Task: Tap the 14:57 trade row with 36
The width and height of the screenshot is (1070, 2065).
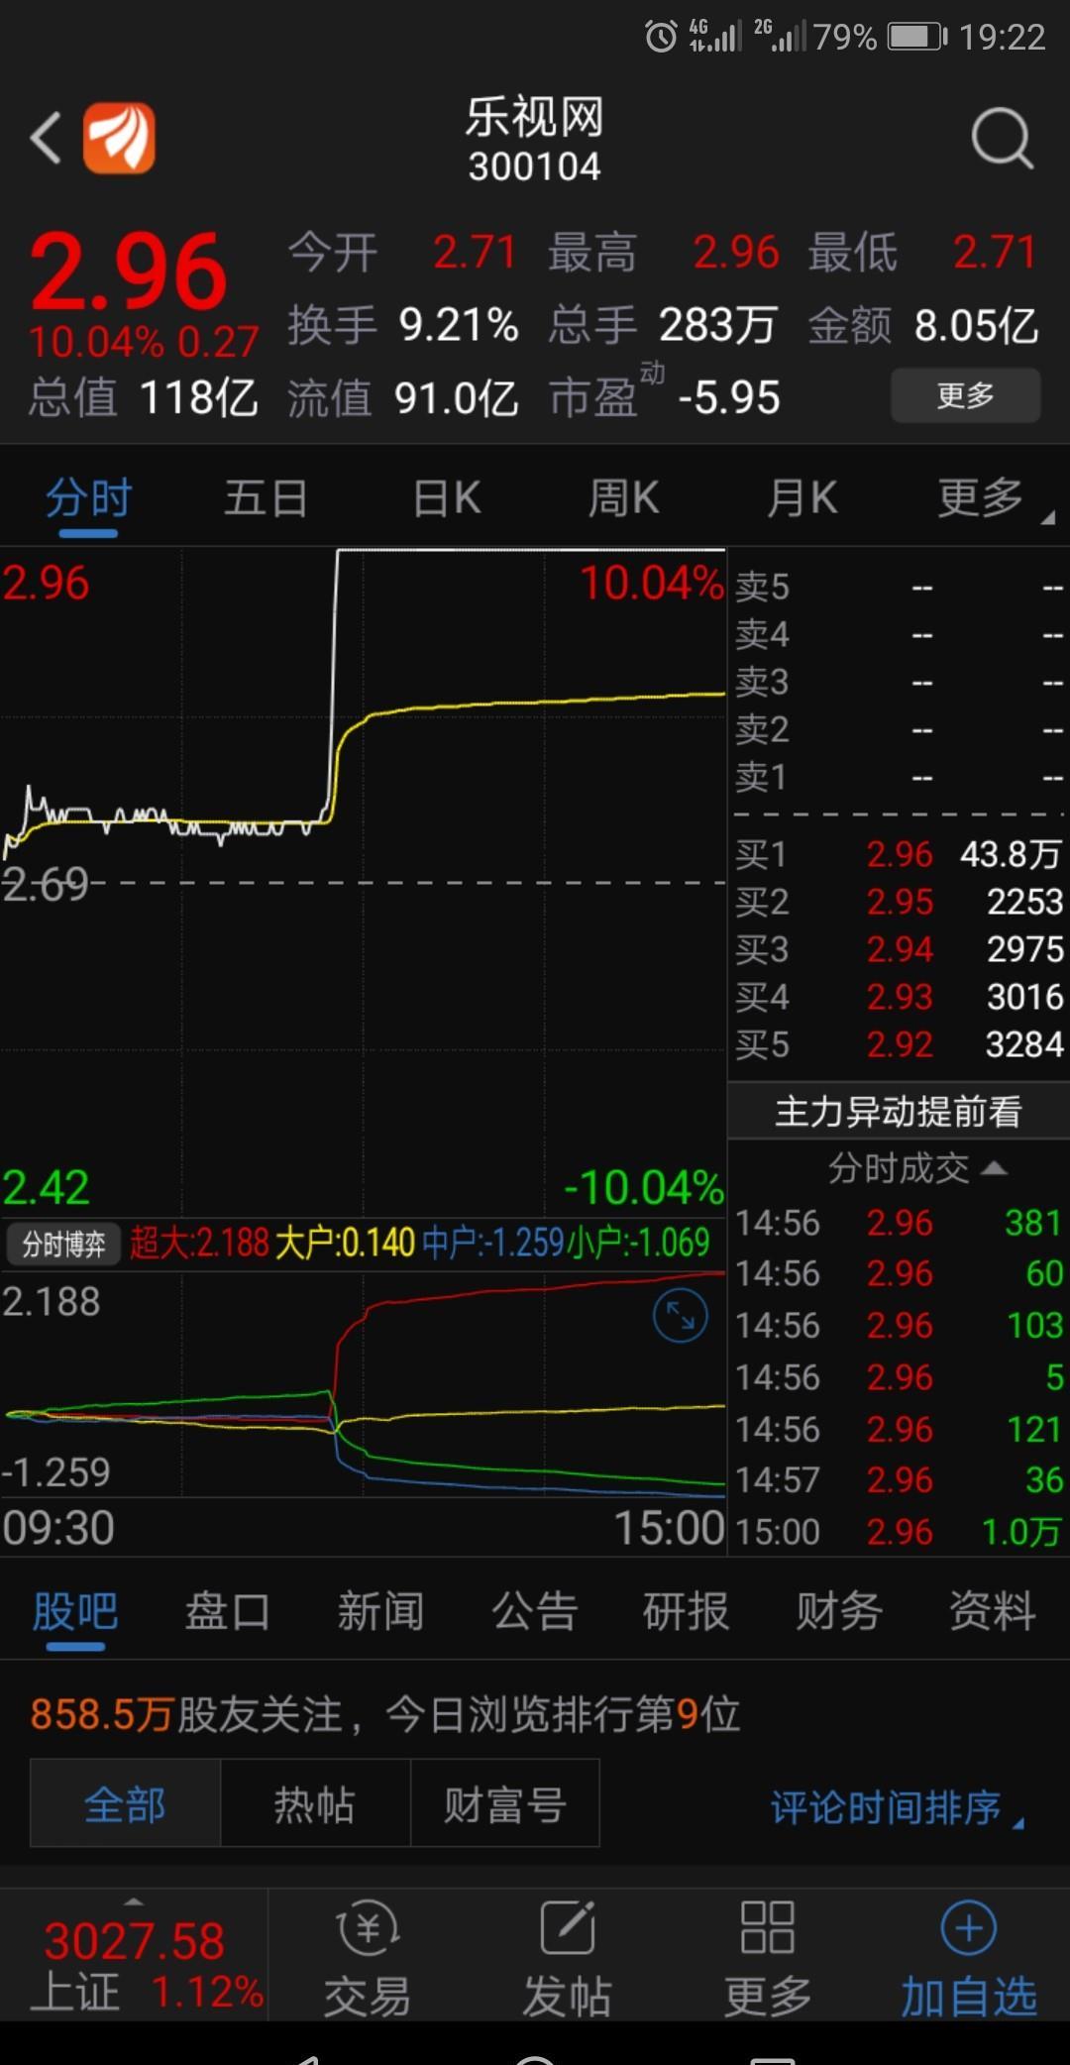Action: (x=899, y=1480)
